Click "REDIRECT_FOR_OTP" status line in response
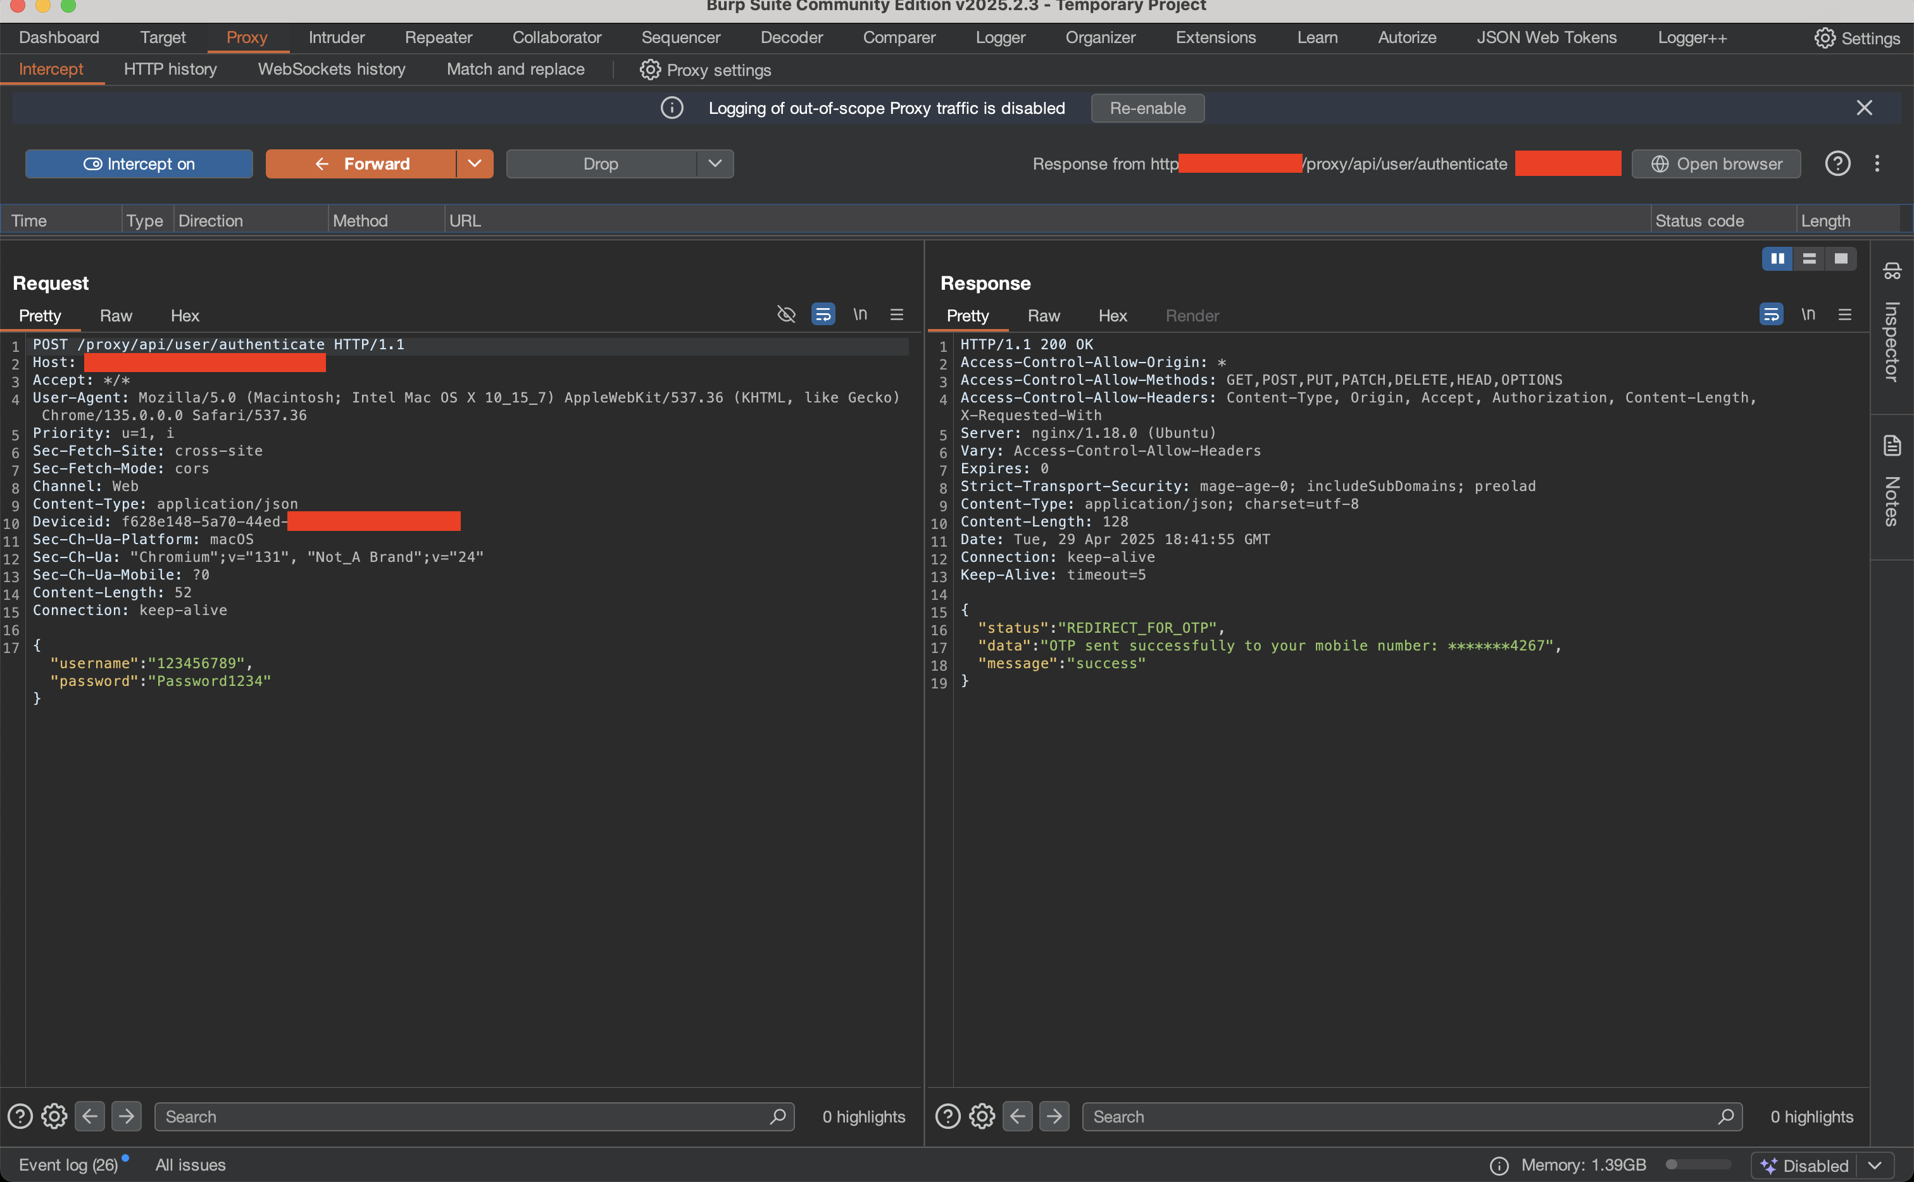The height and width of the screenshot is (1182, 1914). pyautogui.click(x=1101, y=628)
